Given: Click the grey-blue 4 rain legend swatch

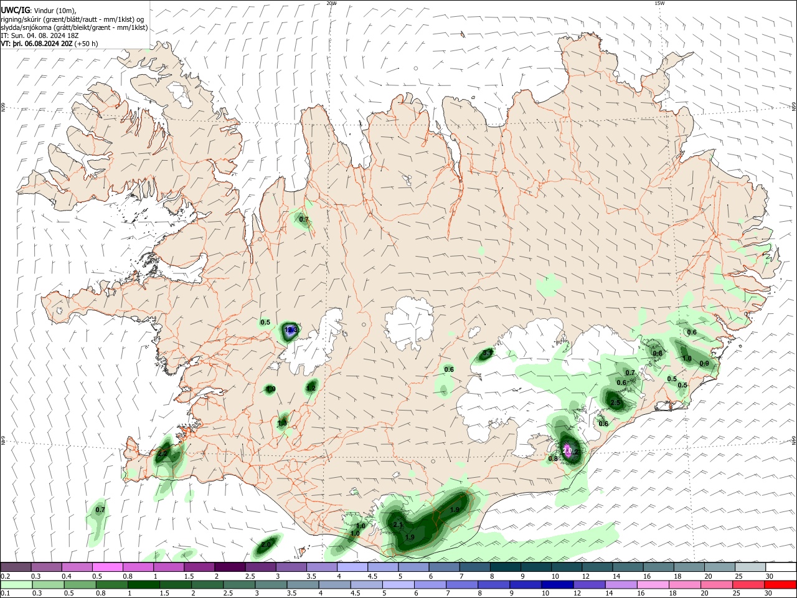Looking at the screenshot, I should [x=335, y=585].
